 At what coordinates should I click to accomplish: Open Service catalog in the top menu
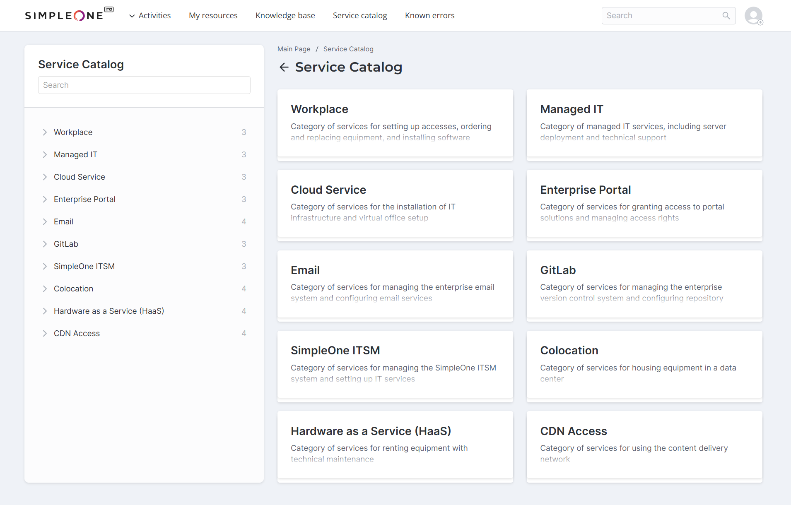(360, 15)
